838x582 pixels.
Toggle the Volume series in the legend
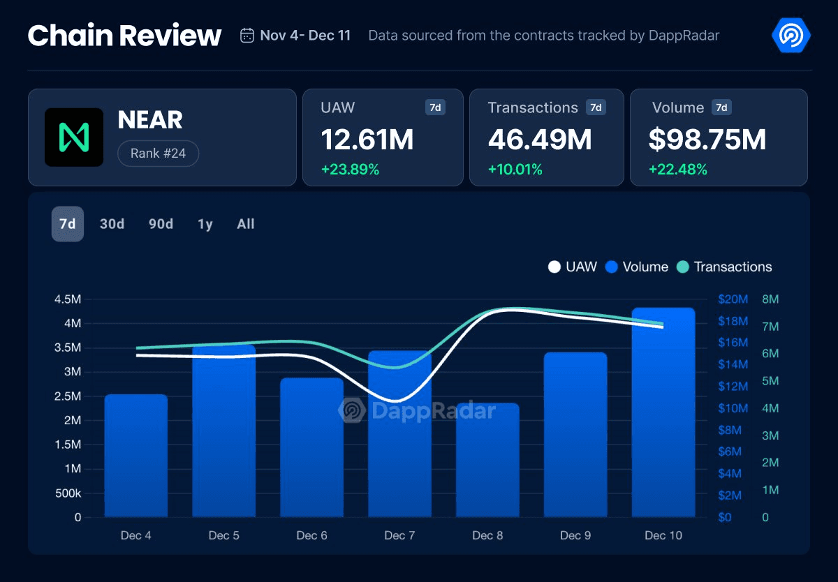636,267
